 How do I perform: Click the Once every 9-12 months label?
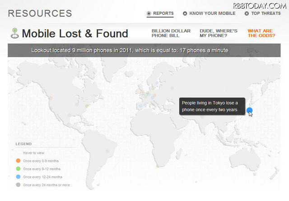42,169
